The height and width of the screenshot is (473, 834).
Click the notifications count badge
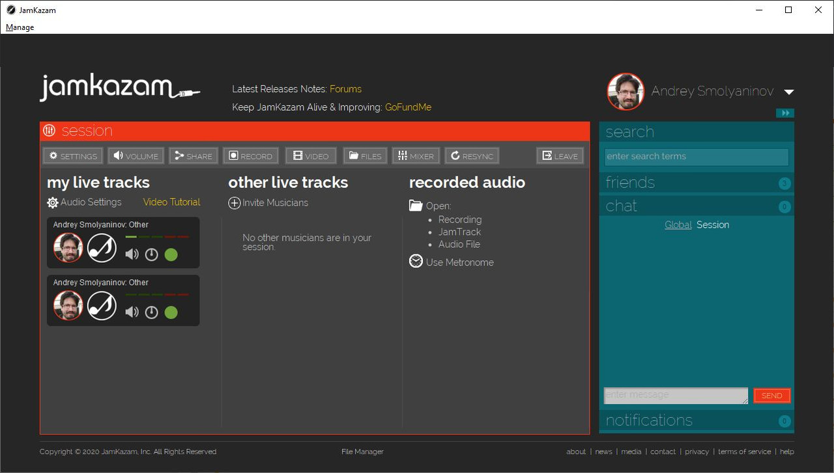784,422
